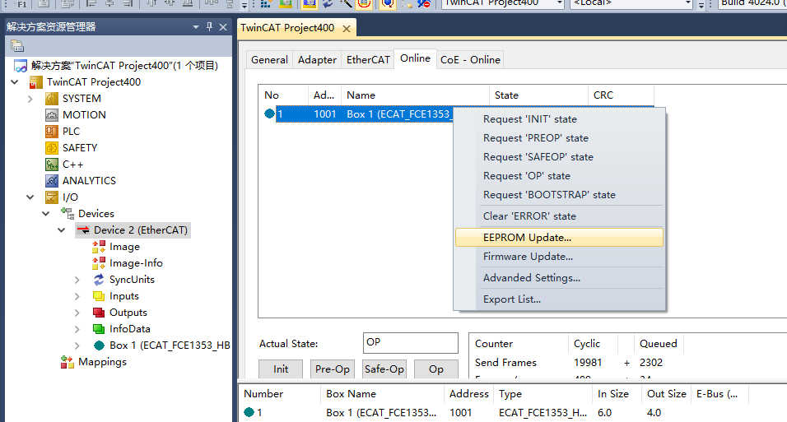Switch to the CoE - Online tab
The height and width of the screenshot is (422, 787).
coord(470,60)
